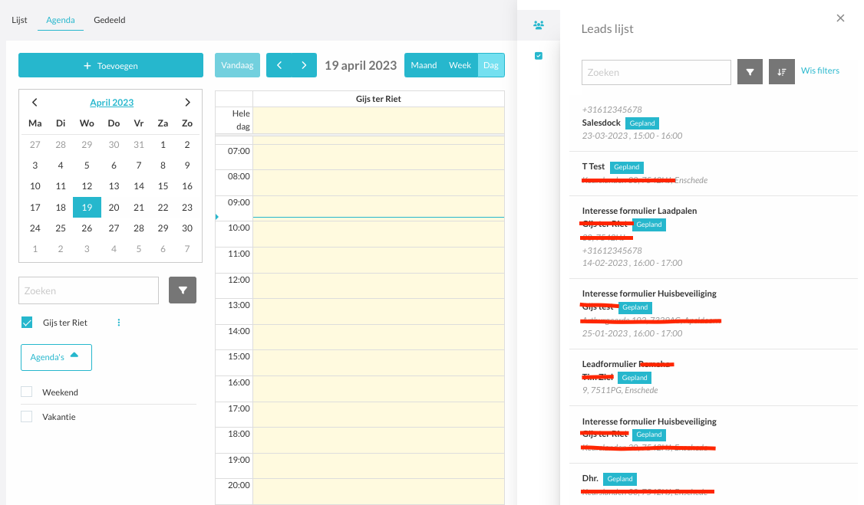
Task: Switch to the Gedeeld tab
Action: click(x=110, y=20)
